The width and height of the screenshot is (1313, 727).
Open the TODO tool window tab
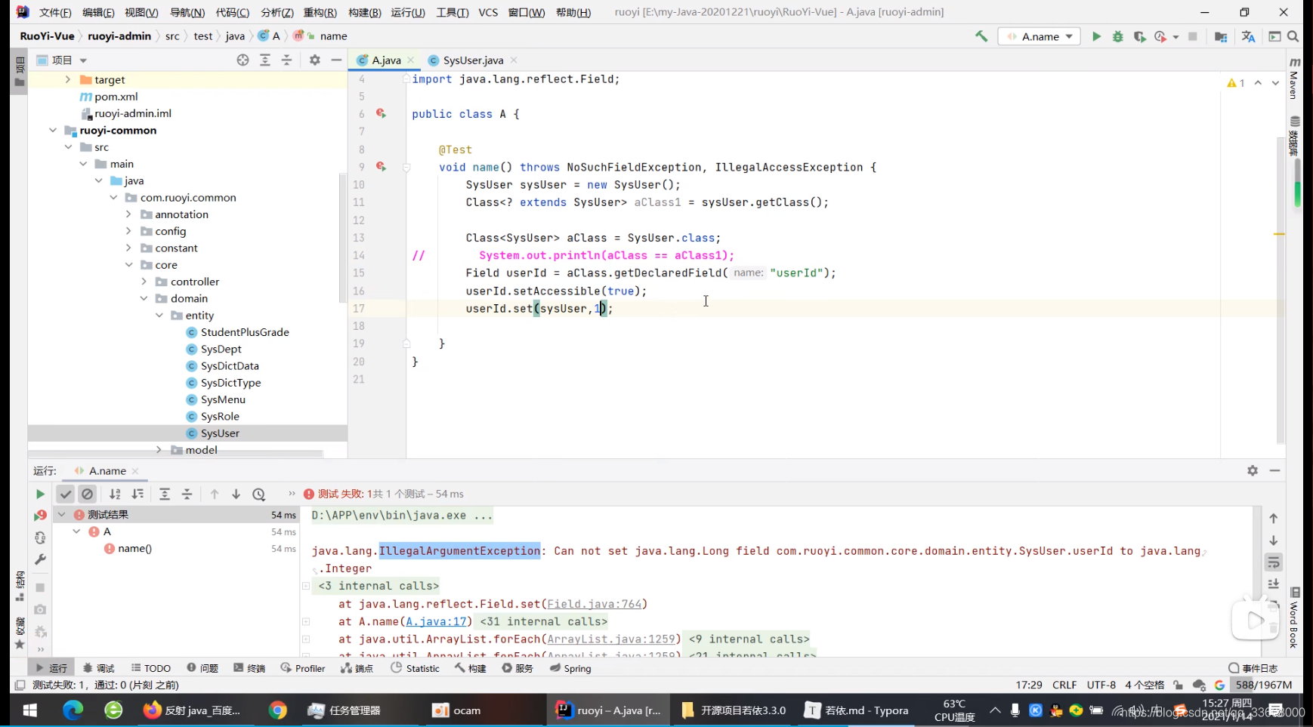[150, 668]
